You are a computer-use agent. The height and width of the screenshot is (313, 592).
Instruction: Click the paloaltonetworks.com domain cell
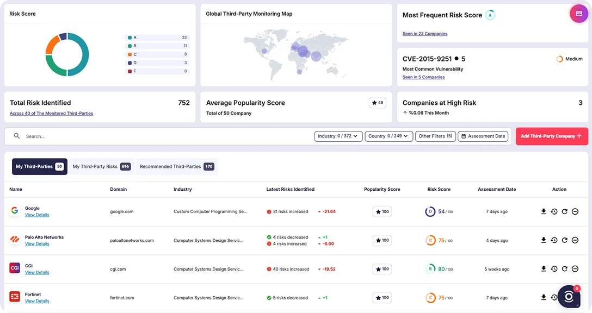132,241
